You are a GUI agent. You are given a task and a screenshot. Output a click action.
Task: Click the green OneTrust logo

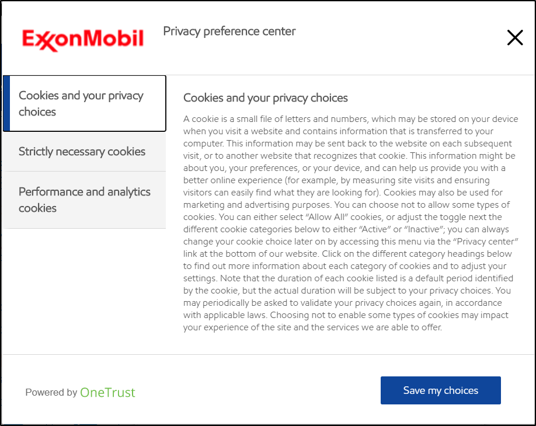[107, 392]
